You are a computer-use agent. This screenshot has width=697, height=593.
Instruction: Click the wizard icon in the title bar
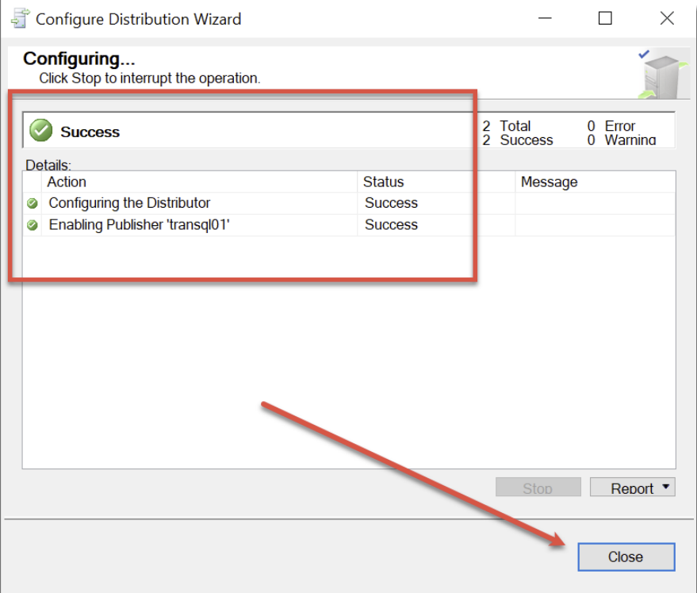pos(20,19)
